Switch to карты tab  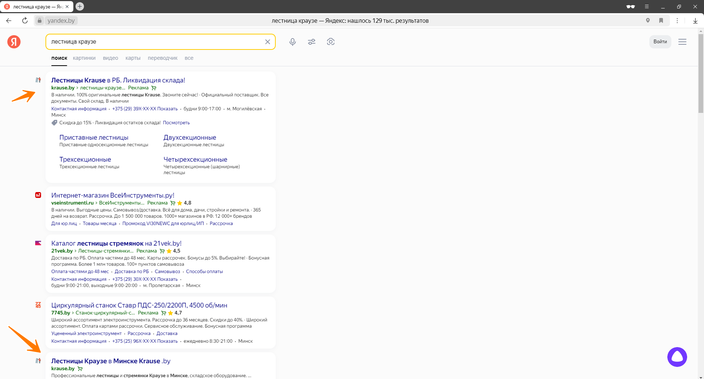133,58
